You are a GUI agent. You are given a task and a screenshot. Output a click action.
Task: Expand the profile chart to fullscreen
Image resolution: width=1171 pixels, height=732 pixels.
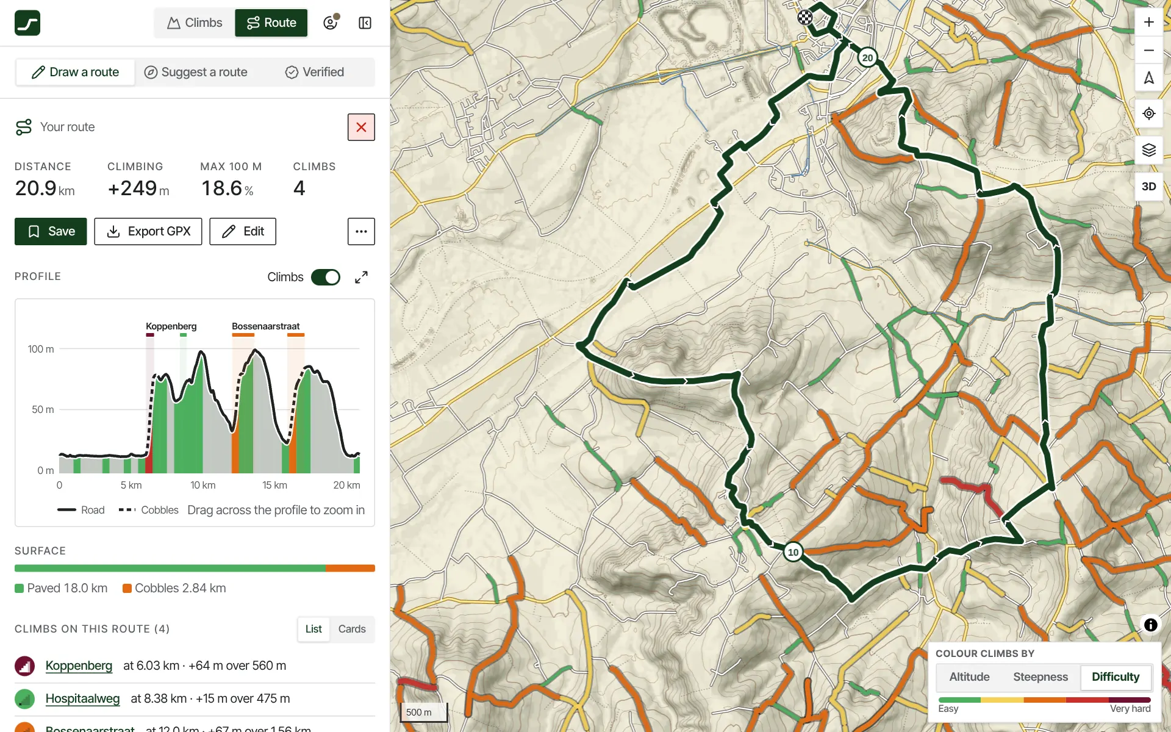point(361,277)
